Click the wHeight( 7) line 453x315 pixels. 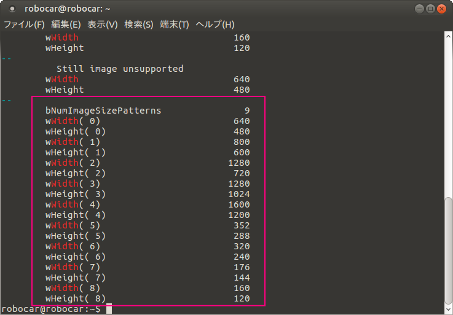pos(148,278)
